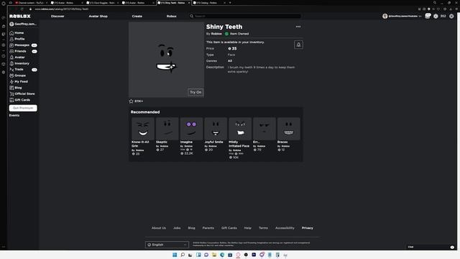Open Messages icon in sidebar
The width and height of the screenshot is (460, 259).
point(11,45)
